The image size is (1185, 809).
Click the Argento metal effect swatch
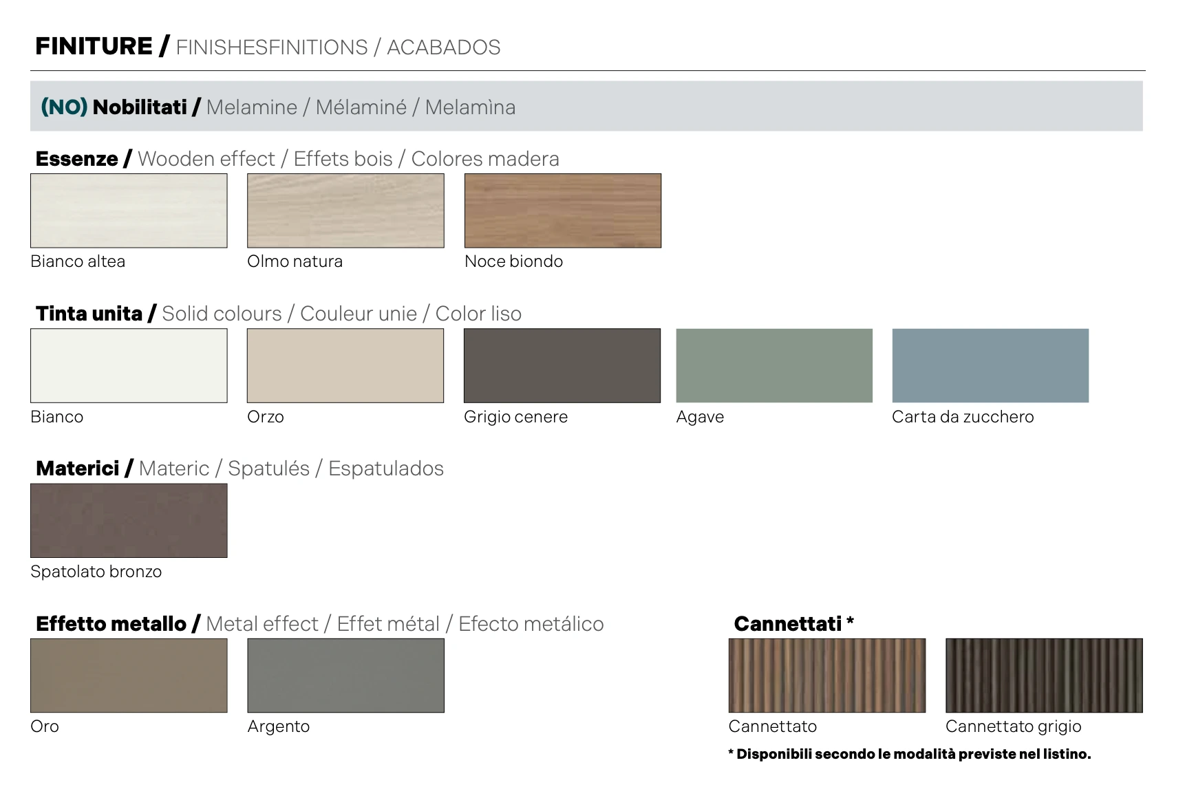(345, 676)
